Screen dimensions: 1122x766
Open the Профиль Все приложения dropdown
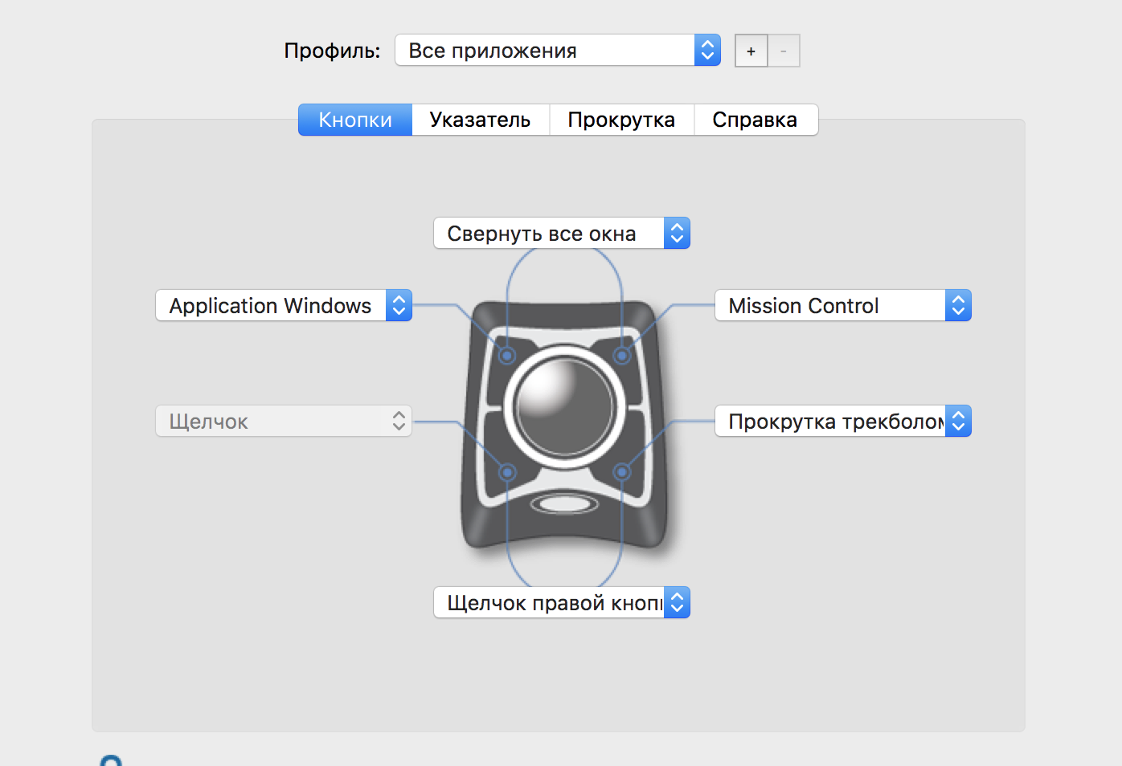coord(558,50)
